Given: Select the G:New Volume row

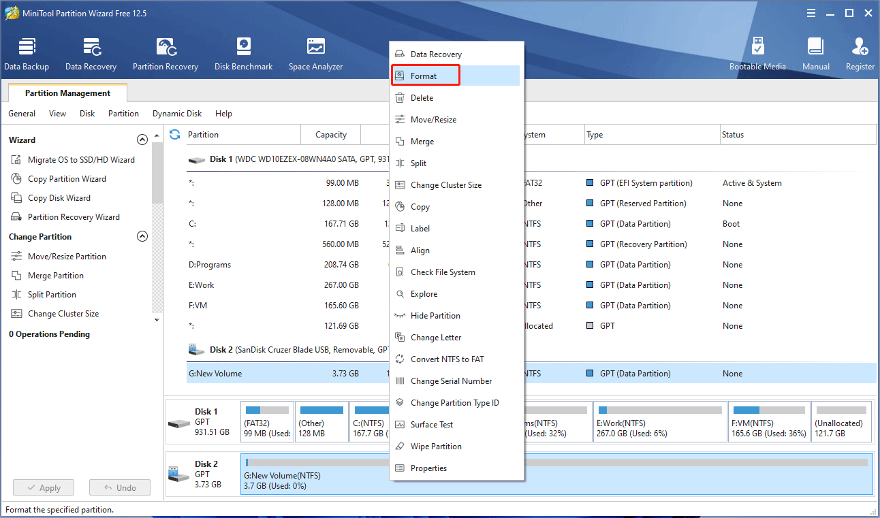Looking at the screenshot, I should click(x=531, y=374).
